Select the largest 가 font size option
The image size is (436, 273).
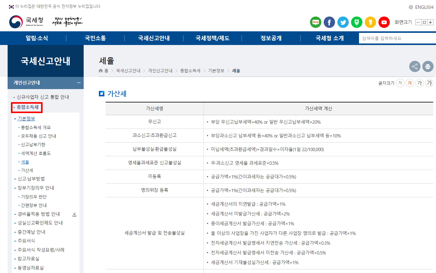429,83
